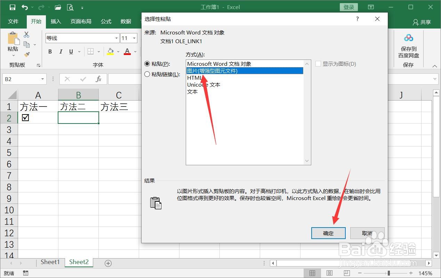Toggle the 显示为图标(D) checkbox
Viewport: 441px width, 278px height.
[x=318, y=64]
